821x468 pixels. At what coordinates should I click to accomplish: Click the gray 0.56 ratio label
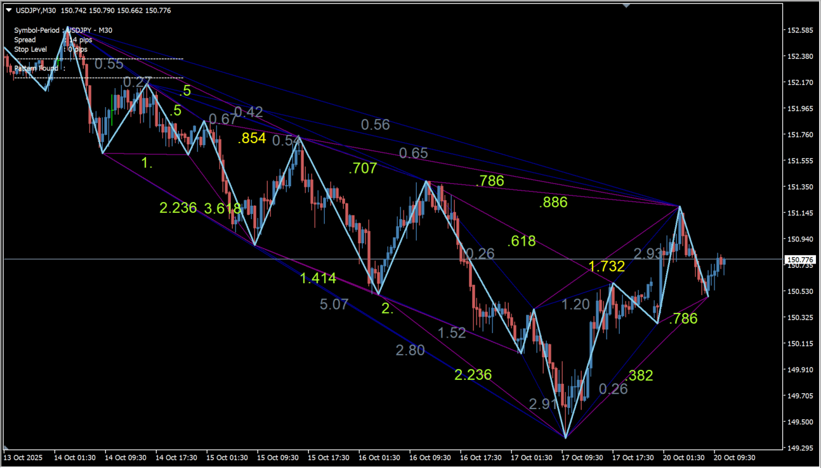coord(376,125)
